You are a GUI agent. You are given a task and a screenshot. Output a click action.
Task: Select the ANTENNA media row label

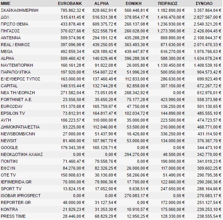(11, 38)
